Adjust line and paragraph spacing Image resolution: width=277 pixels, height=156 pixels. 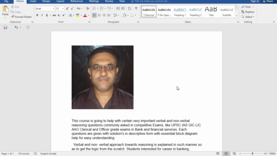point(115,15)
